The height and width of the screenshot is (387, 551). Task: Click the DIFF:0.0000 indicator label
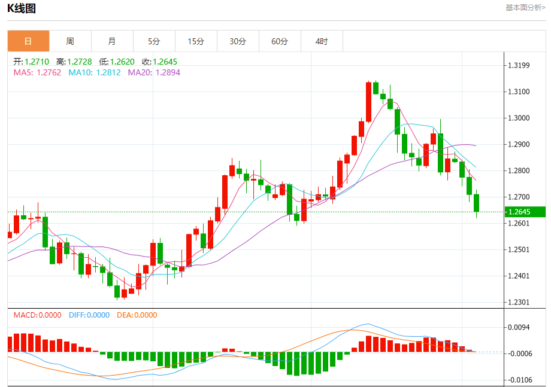(x=89, y=315)
